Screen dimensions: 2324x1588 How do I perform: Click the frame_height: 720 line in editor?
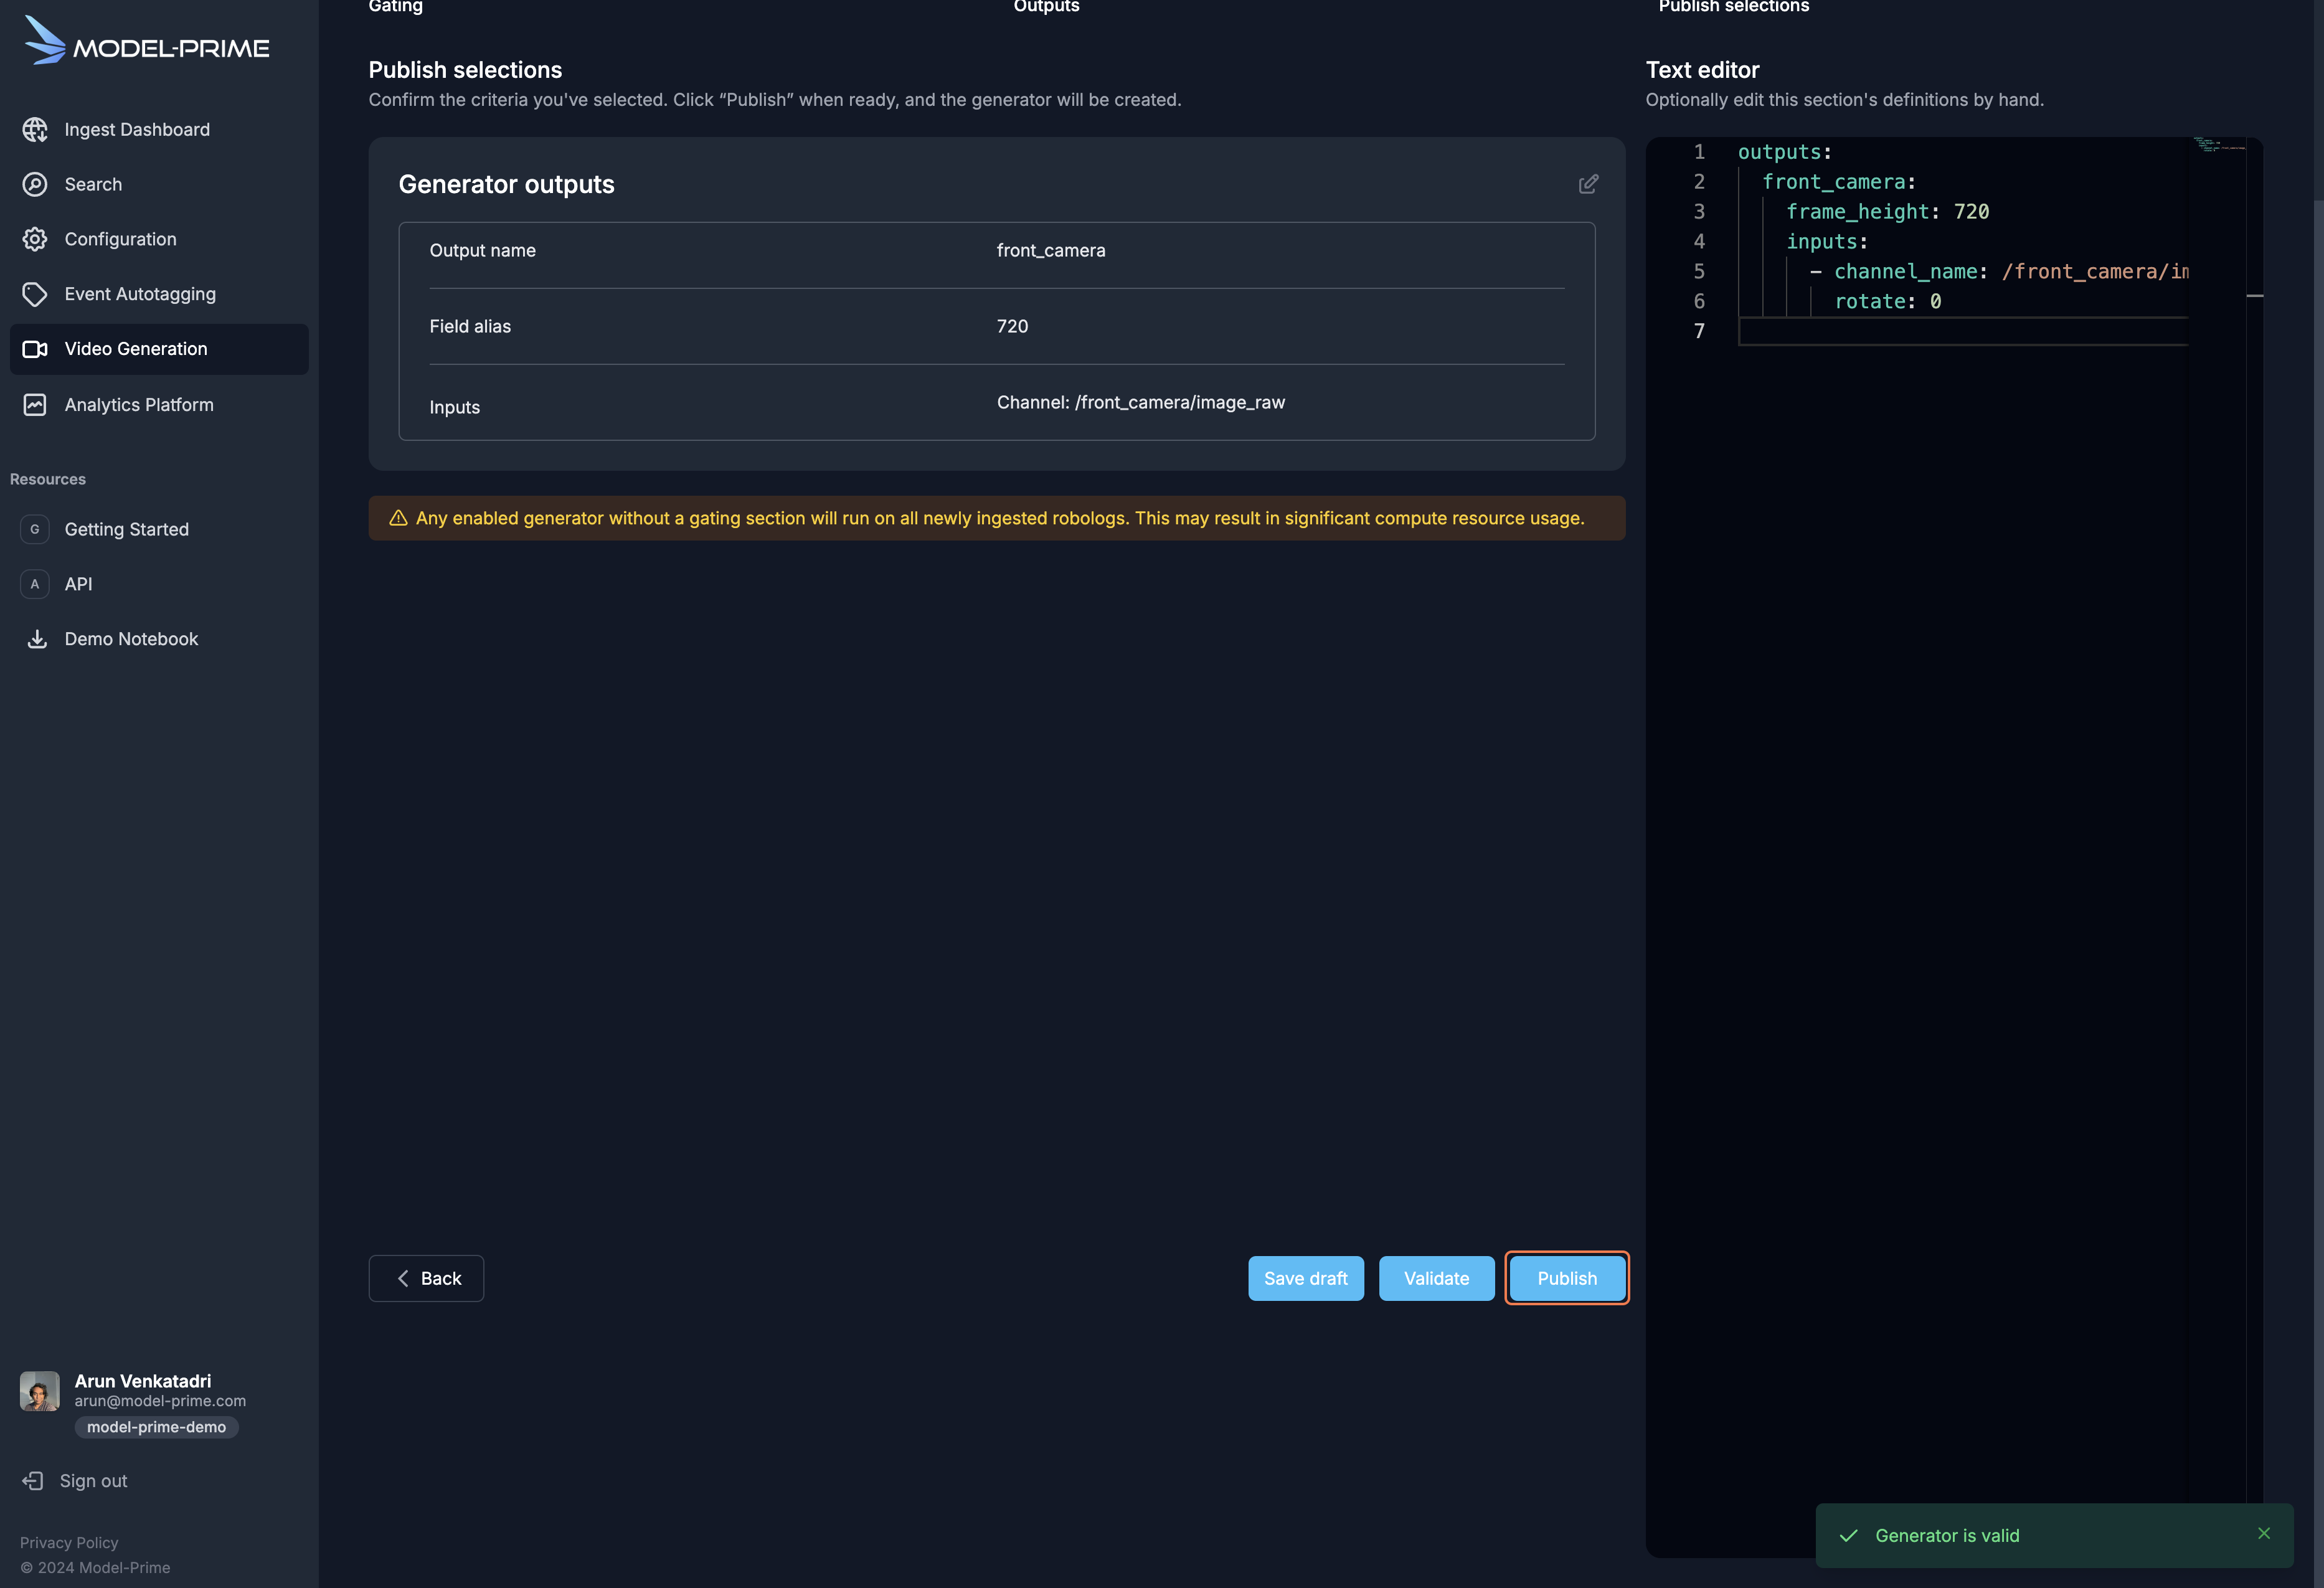pyautogui.click(x=1887, y=212)
